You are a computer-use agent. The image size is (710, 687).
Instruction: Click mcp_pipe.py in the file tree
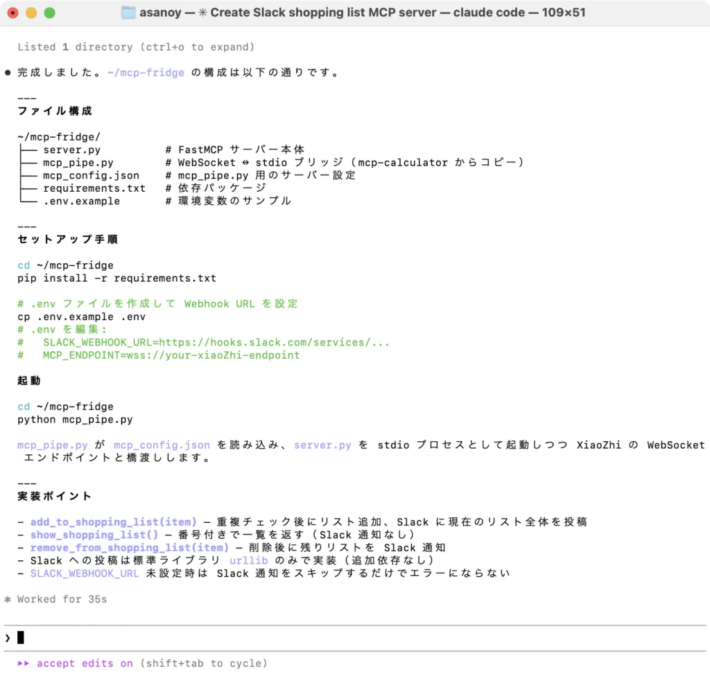[78, 163]
